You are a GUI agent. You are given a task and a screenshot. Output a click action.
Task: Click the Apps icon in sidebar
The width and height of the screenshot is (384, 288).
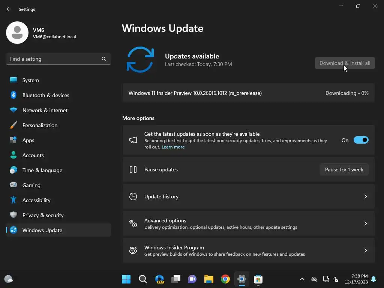point(13,140)
